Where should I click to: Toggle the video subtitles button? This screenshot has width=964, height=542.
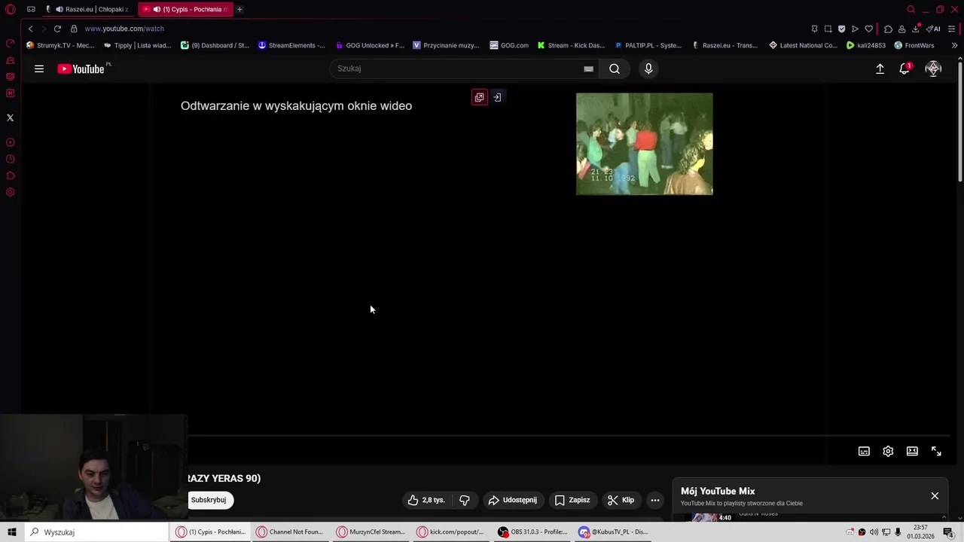click(864, 451)
